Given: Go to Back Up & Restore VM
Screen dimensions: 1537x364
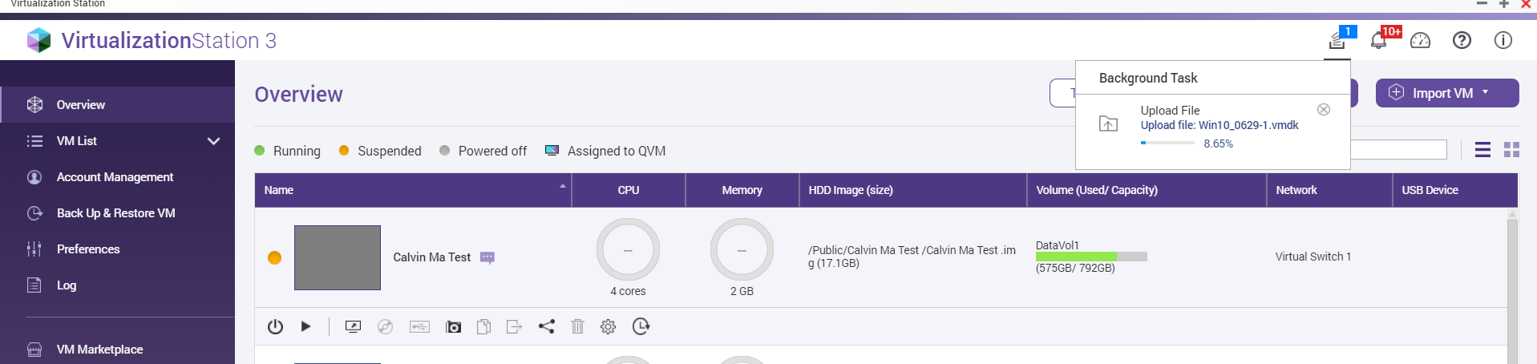Looking at the screenshot, I should (117, 213).
